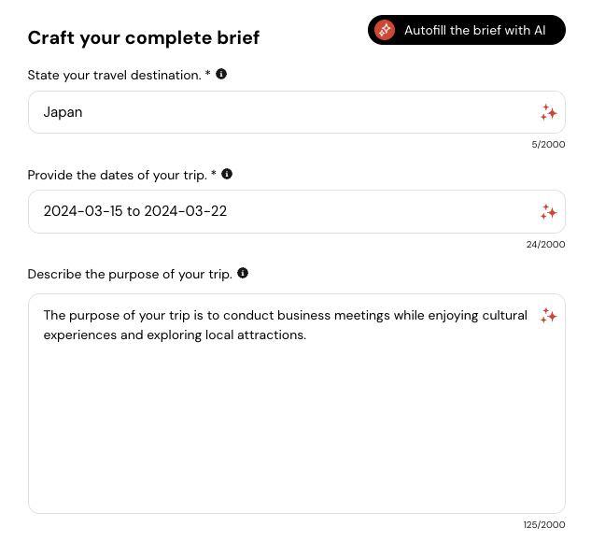591x541 pixels.
Task: Click AI sparkle icon in the dates field
Action: click(548, 212)
